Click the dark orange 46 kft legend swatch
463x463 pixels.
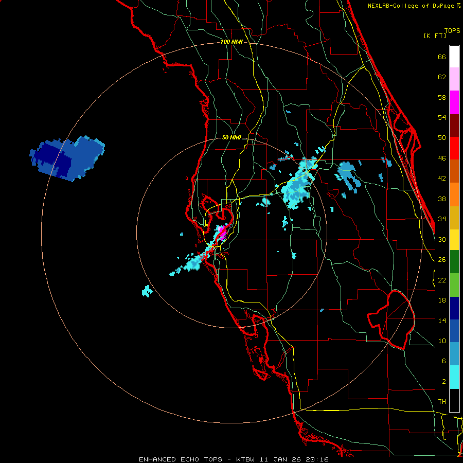(454, 171)
